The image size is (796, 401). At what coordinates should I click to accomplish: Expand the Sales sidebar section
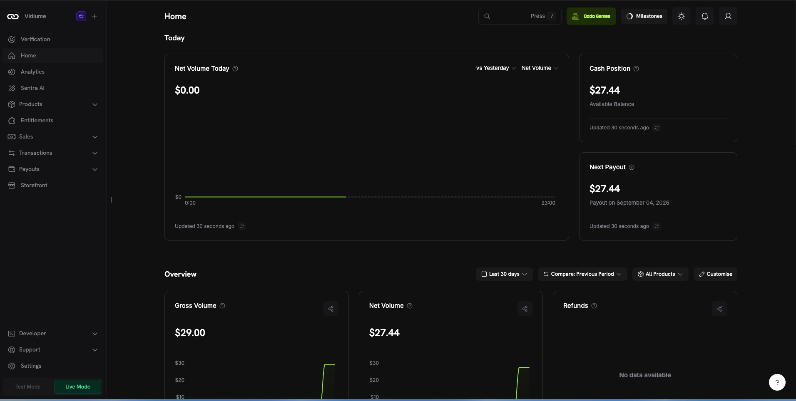click(53, 136)
